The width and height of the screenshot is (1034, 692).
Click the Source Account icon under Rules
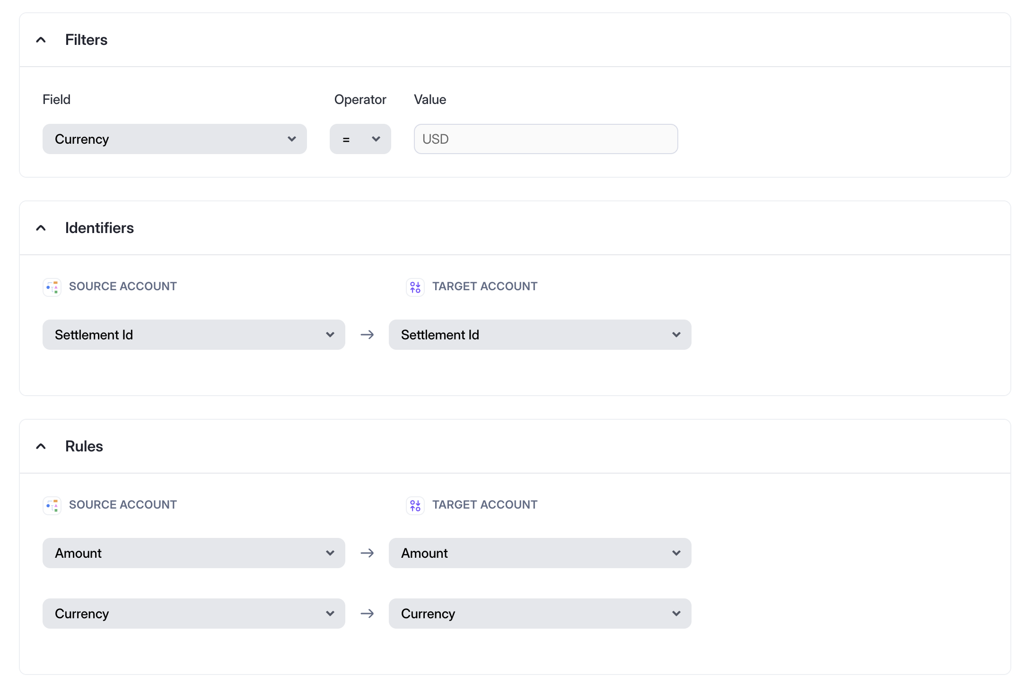click(x=52, y=505)
